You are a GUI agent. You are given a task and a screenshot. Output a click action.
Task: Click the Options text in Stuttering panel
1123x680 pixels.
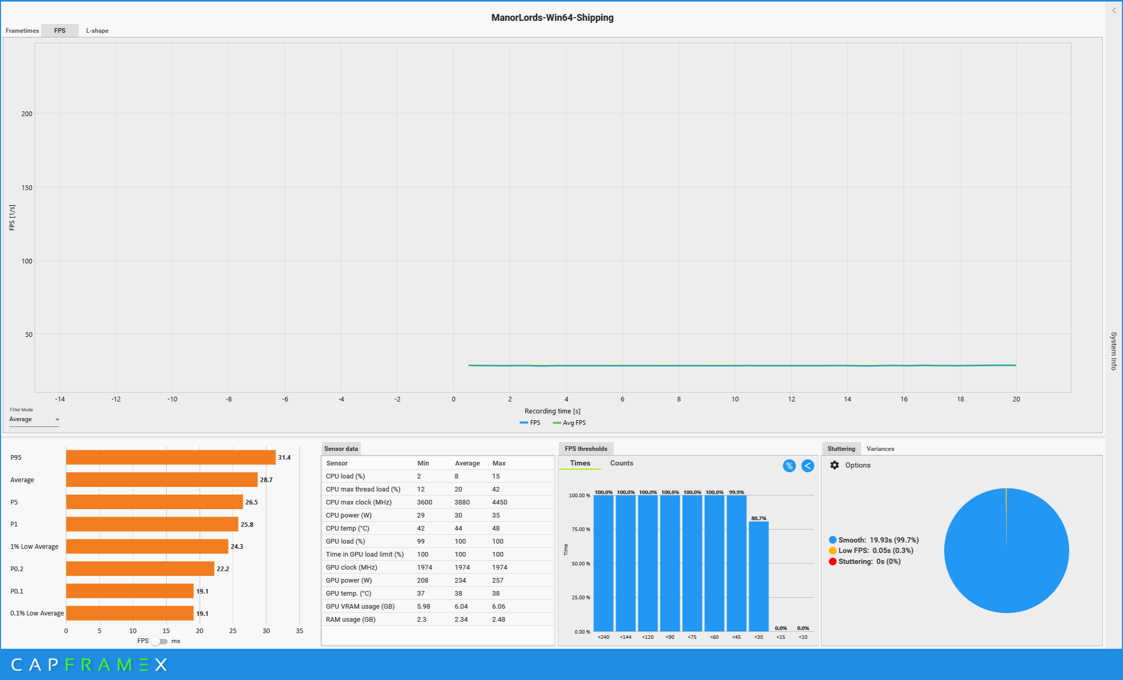coord(857,465)
